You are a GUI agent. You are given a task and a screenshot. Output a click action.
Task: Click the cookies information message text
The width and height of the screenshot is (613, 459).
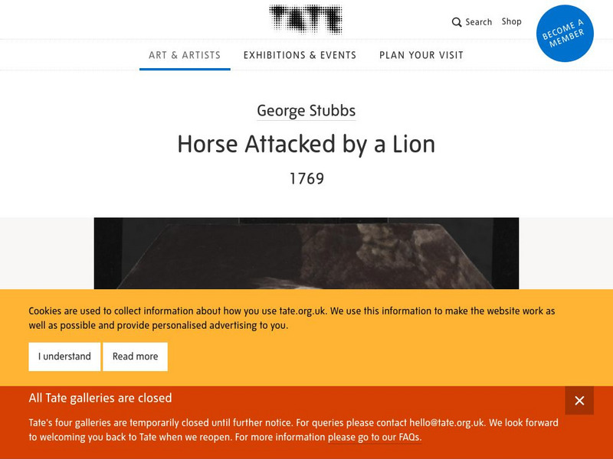coord(292,318)
